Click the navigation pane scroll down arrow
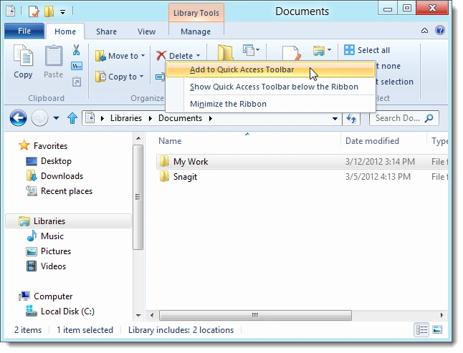Viewport: 463px width, 353px height. [x=138, y=315]
